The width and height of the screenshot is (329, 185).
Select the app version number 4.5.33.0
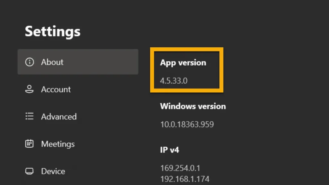tap(174, 81)
